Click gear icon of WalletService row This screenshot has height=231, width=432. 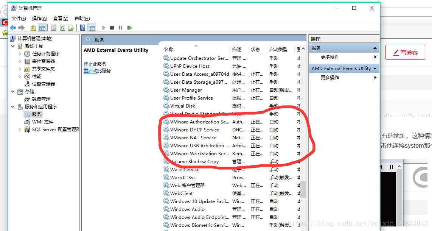click(x=166, y=170)
